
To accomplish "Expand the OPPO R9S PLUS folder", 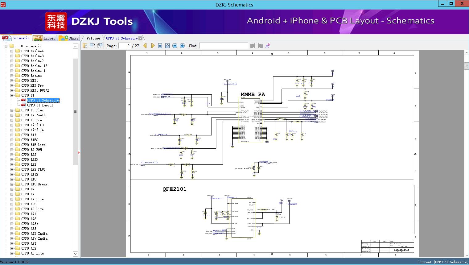I will click(x=12, y=169).
